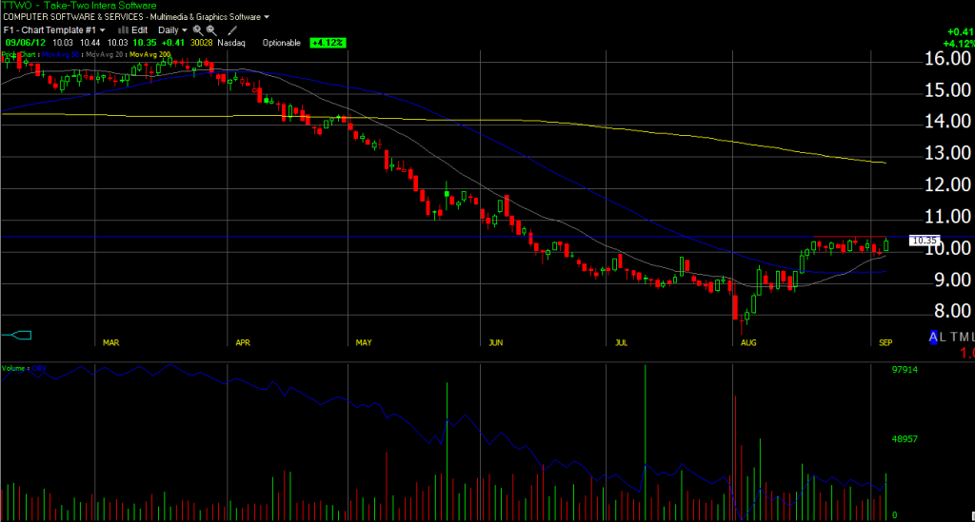Click the 16.00 price axis label

coord(947,58)
